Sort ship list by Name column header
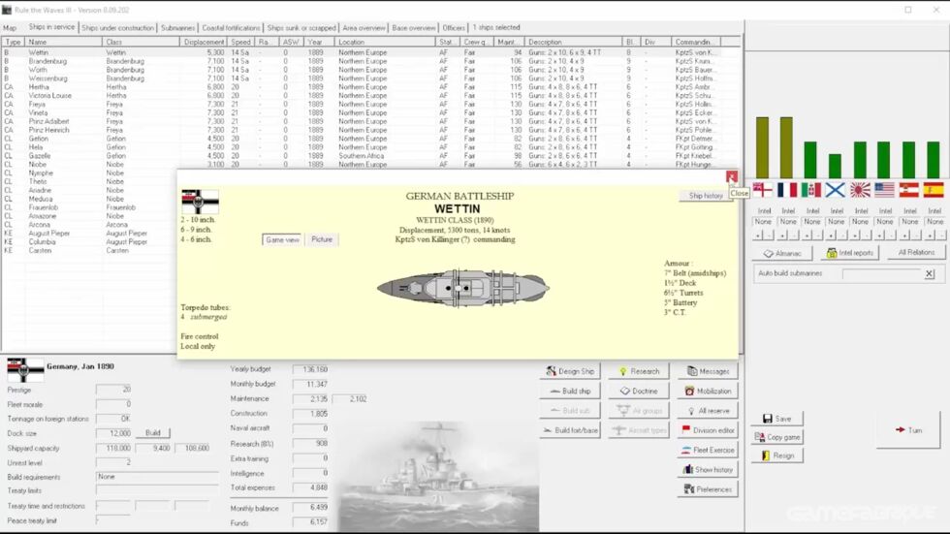950x534 pixels. [x=64, y=43]
